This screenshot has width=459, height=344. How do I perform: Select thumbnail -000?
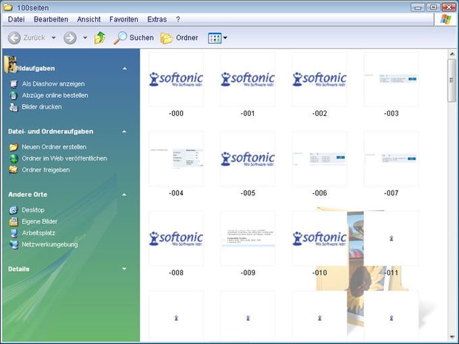(176, 80)
